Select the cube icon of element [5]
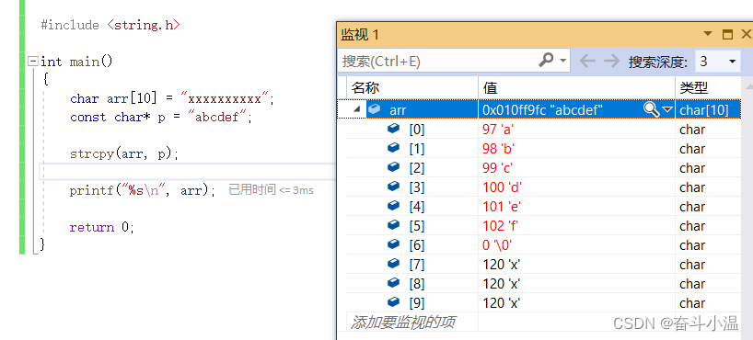 tap(393, 224)
